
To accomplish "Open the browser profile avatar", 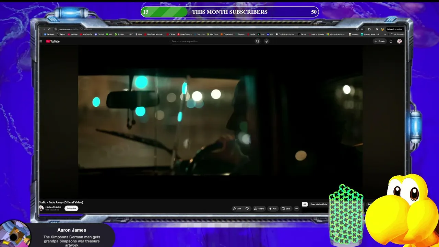I will tap(382, 29).
